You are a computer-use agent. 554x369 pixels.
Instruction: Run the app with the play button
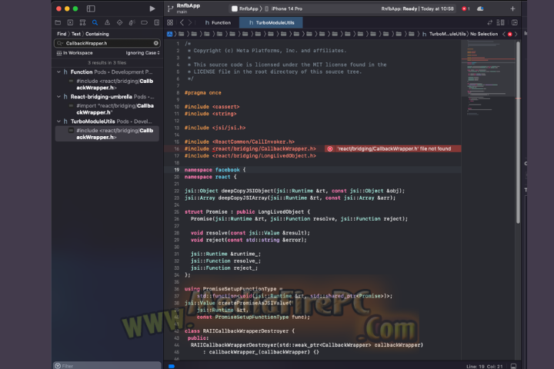pyautogui.click(x=152, y=8)
